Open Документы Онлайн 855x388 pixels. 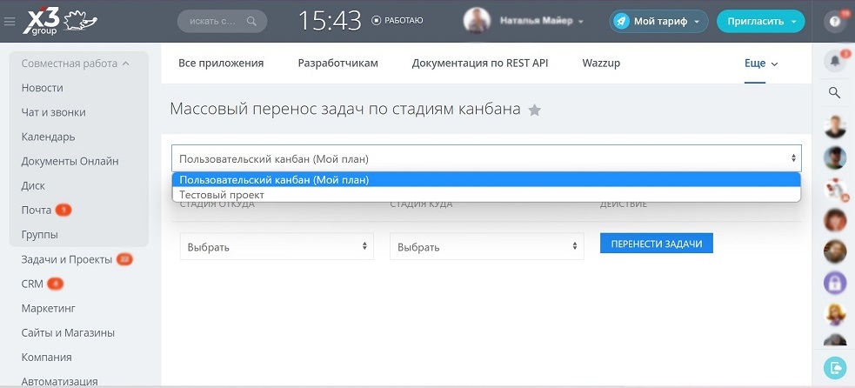[70, 162]
